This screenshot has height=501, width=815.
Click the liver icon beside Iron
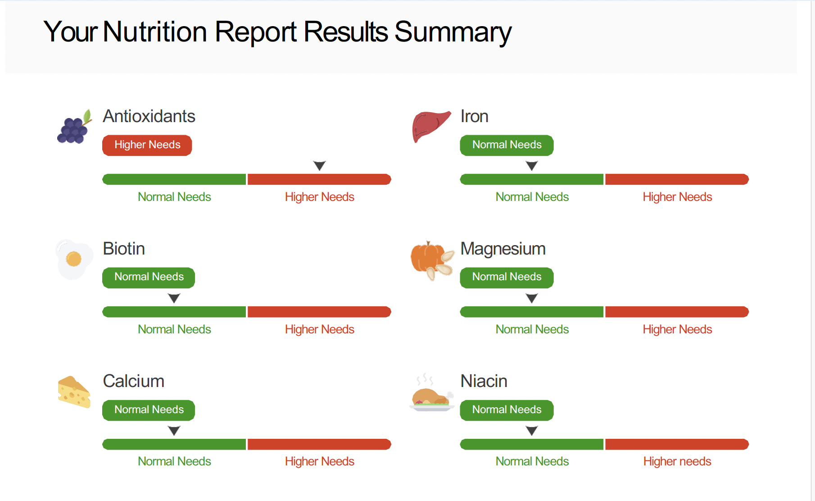point(431,126)
